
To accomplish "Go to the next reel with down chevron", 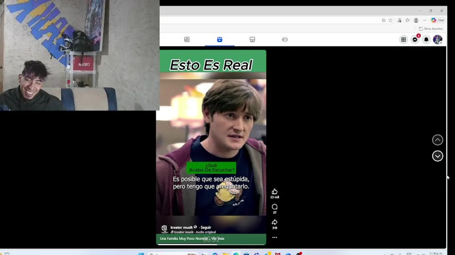I will (x=438, y=156).
